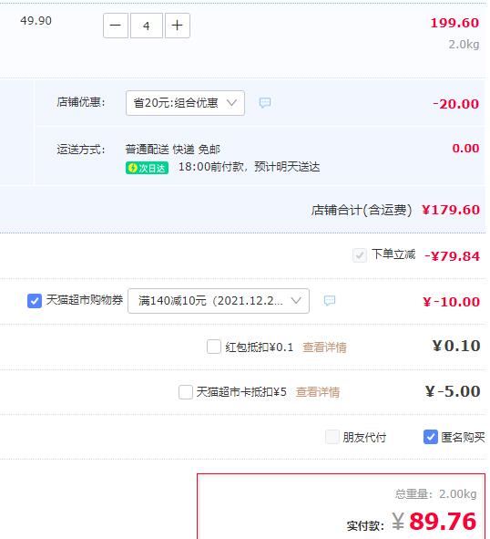Open the 店铺优惠 discount dropdown
This screenshot has height=539, width=490.
tap(185, 103)
